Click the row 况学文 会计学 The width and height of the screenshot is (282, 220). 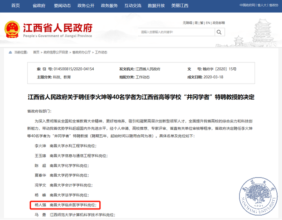coord(64,185)
